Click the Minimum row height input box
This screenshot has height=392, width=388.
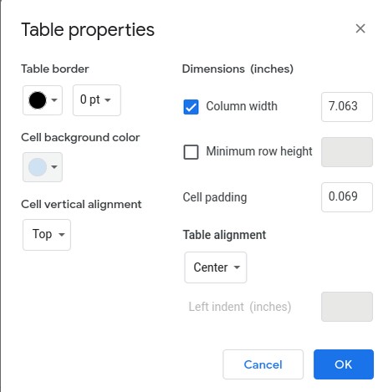tap(347, 152)
